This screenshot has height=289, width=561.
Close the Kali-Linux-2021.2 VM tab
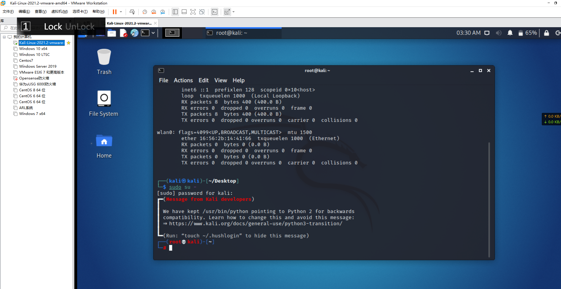coord(155,23)
